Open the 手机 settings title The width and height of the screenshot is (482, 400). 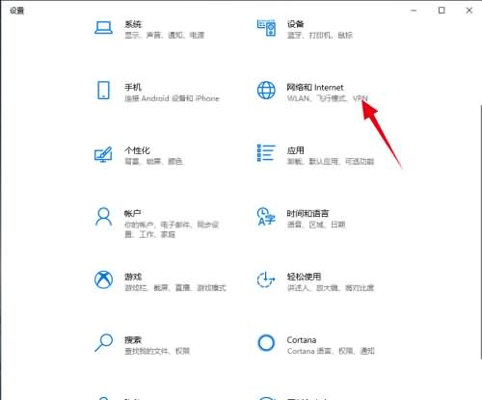tap(133, 87)
